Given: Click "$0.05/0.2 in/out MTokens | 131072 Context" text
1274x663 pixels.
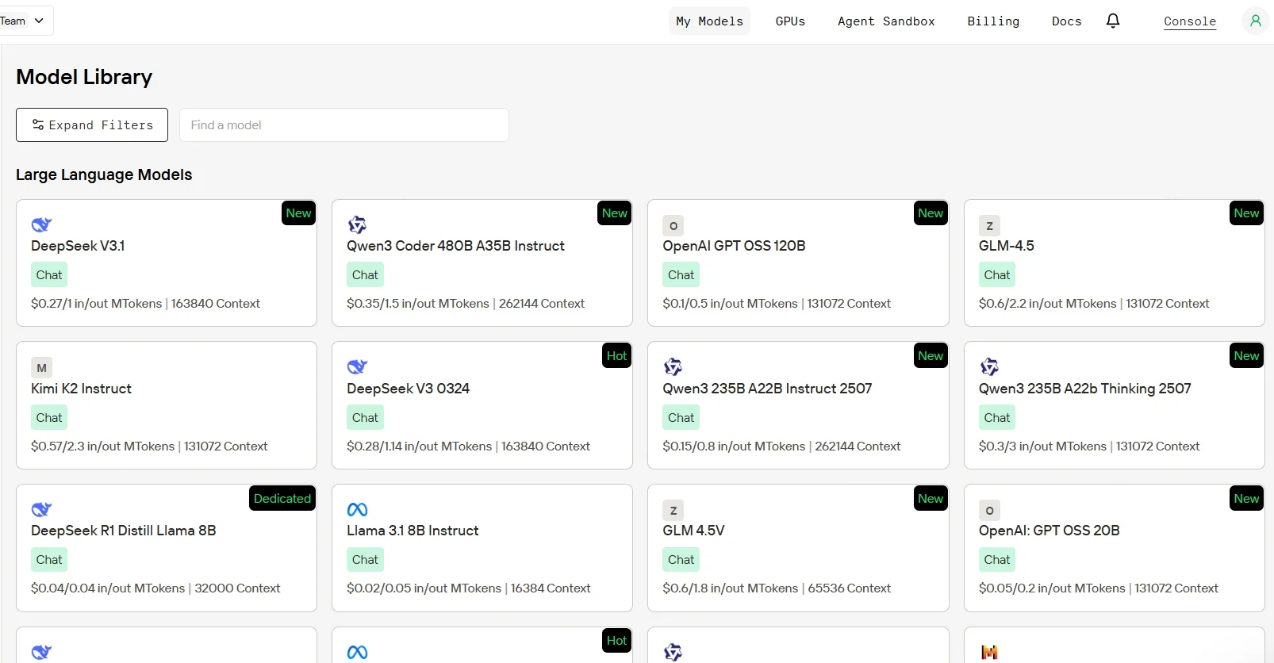Looking at the screenshot, I should (1099, 588).
